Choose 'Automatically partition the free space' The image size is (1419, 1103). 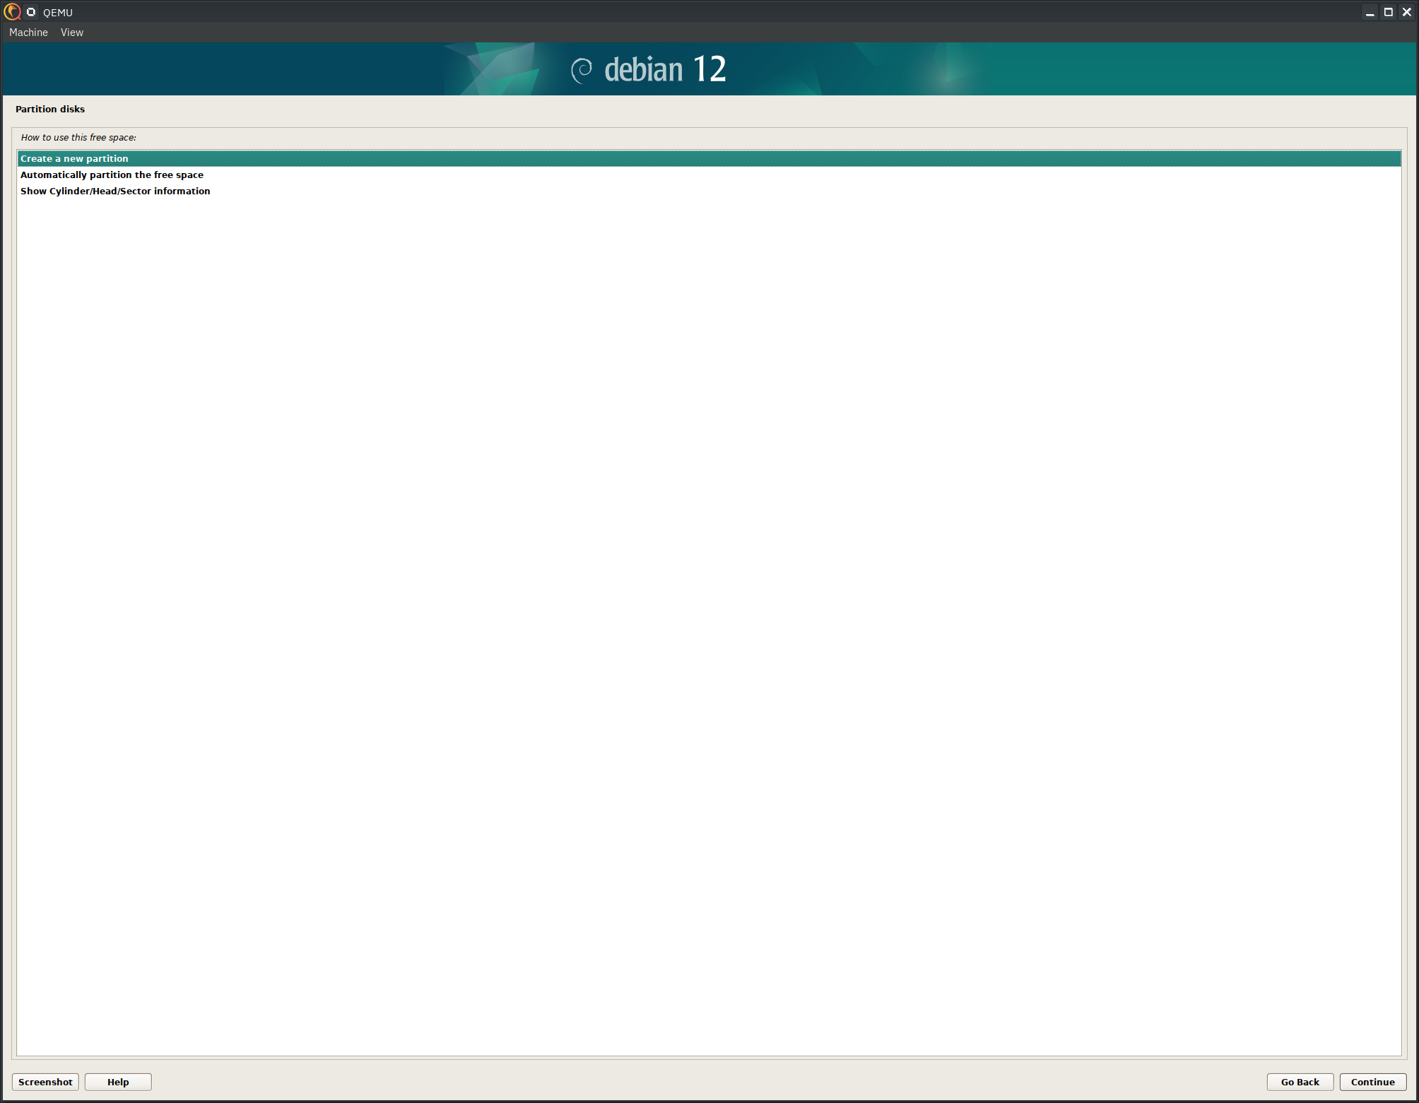[x=709, y=175]
